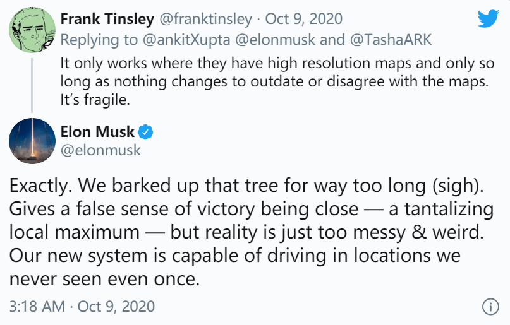The image size is (510, 325).
Task: Open the @elonmusk mention in the reply line
Action: (x=275, y=40)
